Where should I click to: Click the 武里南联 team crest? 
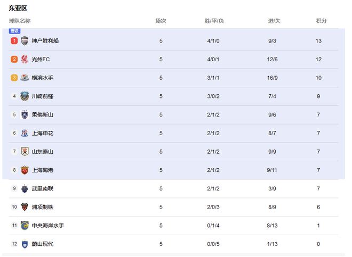point(25,188)
